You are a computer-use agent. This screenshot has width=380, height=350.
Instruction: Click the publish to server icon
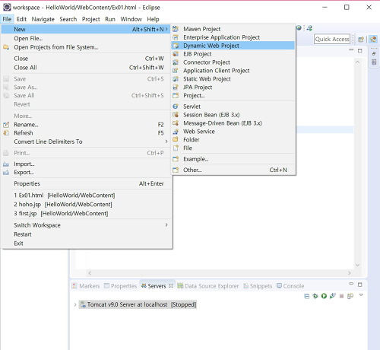[x=350, y=296]
